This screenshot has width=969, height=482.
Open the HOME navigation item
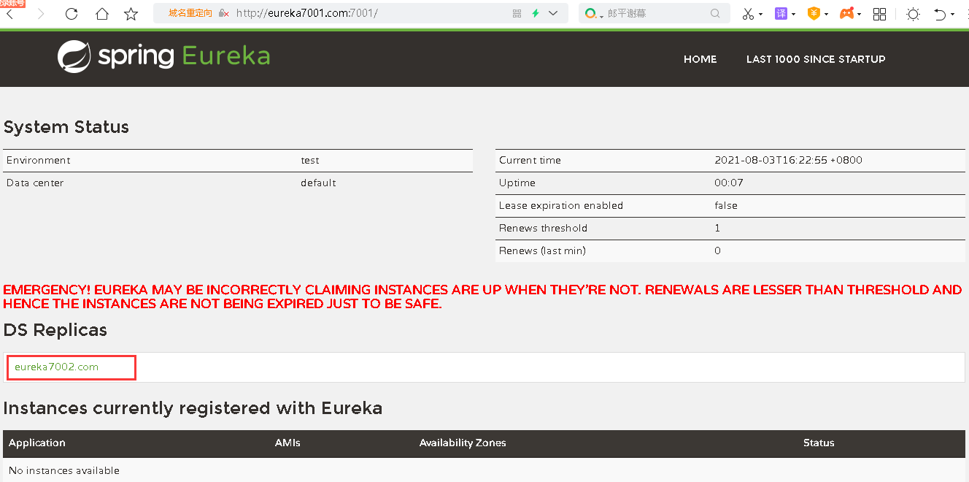click(x=700, y=59)
